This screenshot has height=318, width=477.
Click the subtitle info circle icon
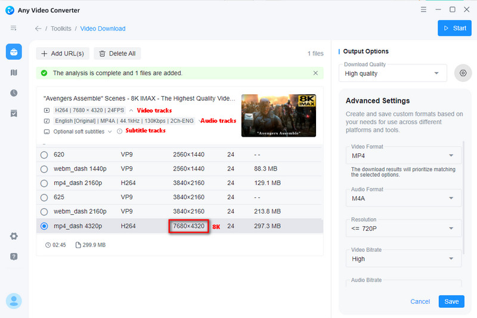(120, 131)
